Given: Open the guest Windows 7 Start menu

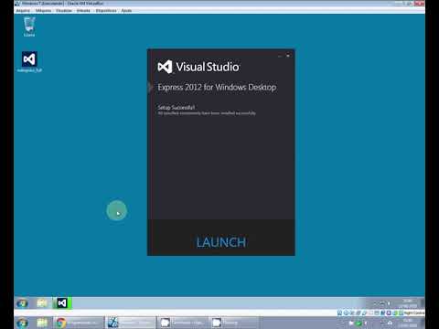Looking at the screenshot, I should pos(22,303).
